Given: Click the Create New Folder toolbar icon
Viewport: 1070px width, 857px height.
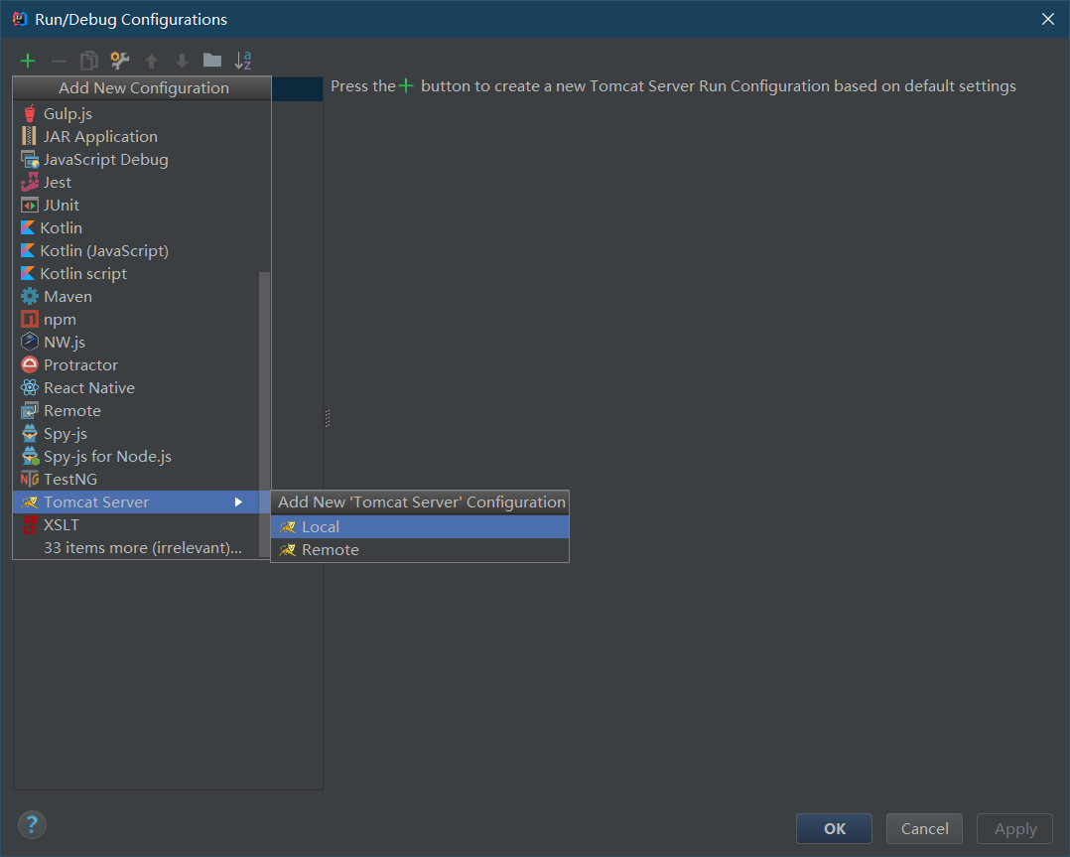Looking at the screenshot, I should pyautogui.click(x=212, y=61).
